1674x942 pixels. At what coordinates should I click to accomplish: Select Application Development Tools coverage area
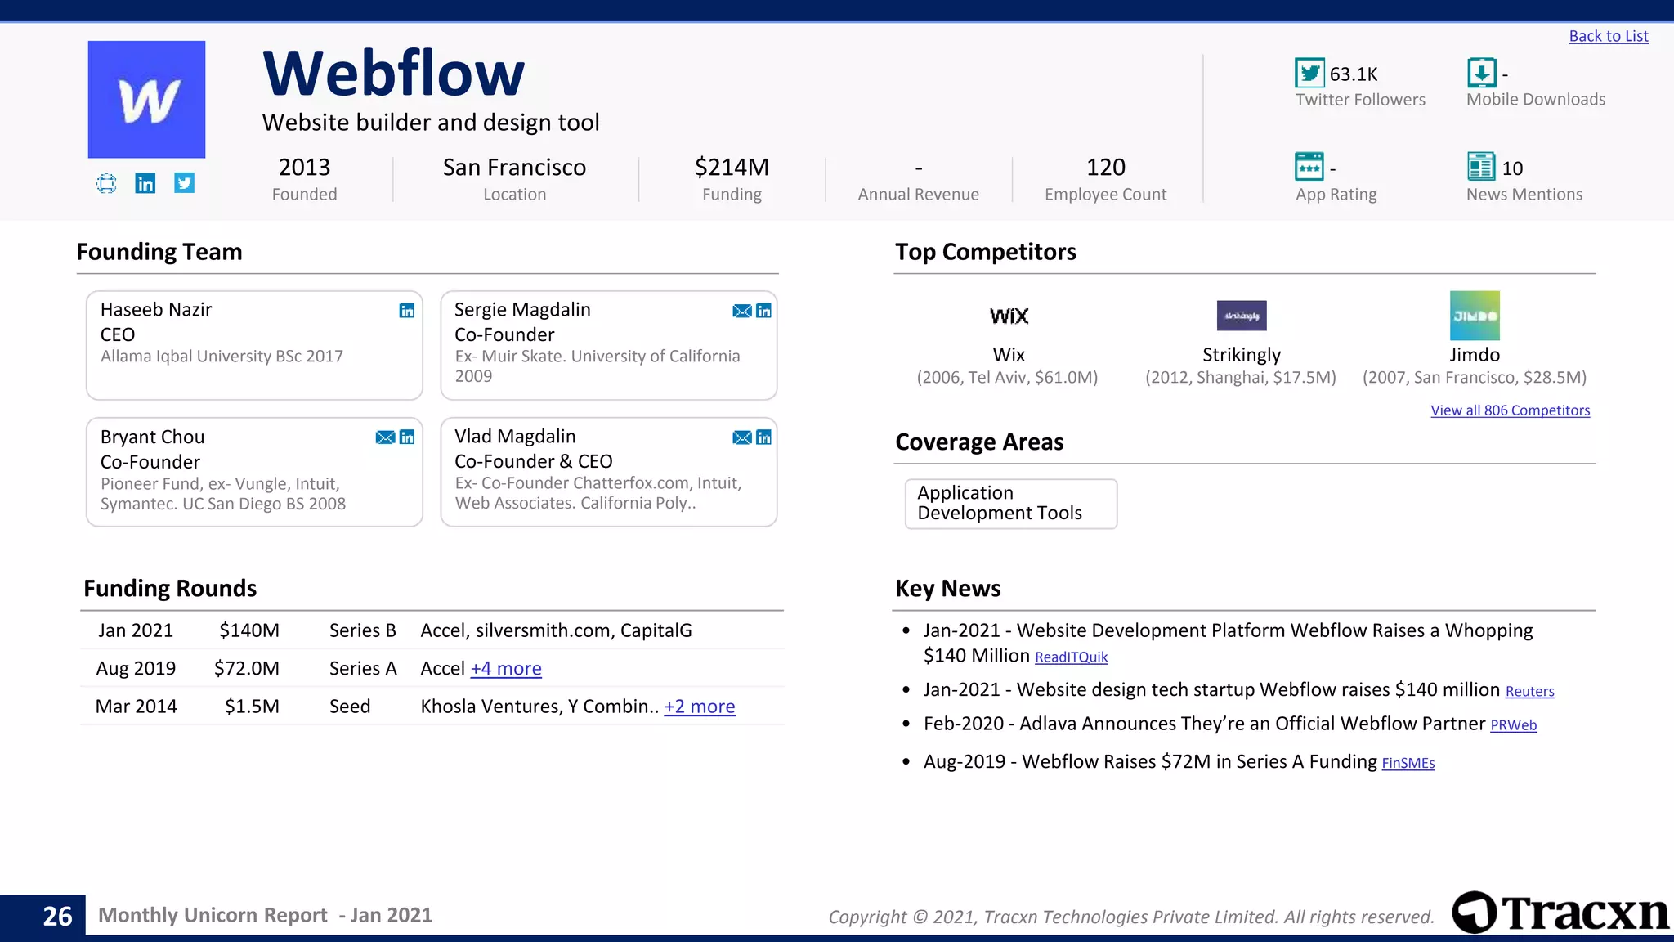pos(1011,504)
